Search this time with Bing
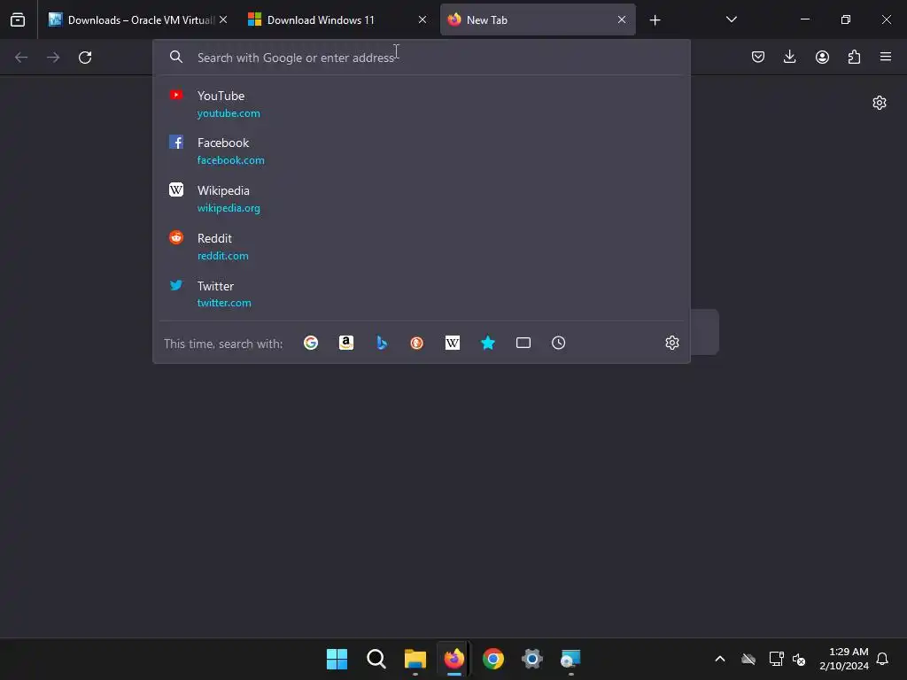This screenshot has height=680, width=907. [x=382, y=343]
